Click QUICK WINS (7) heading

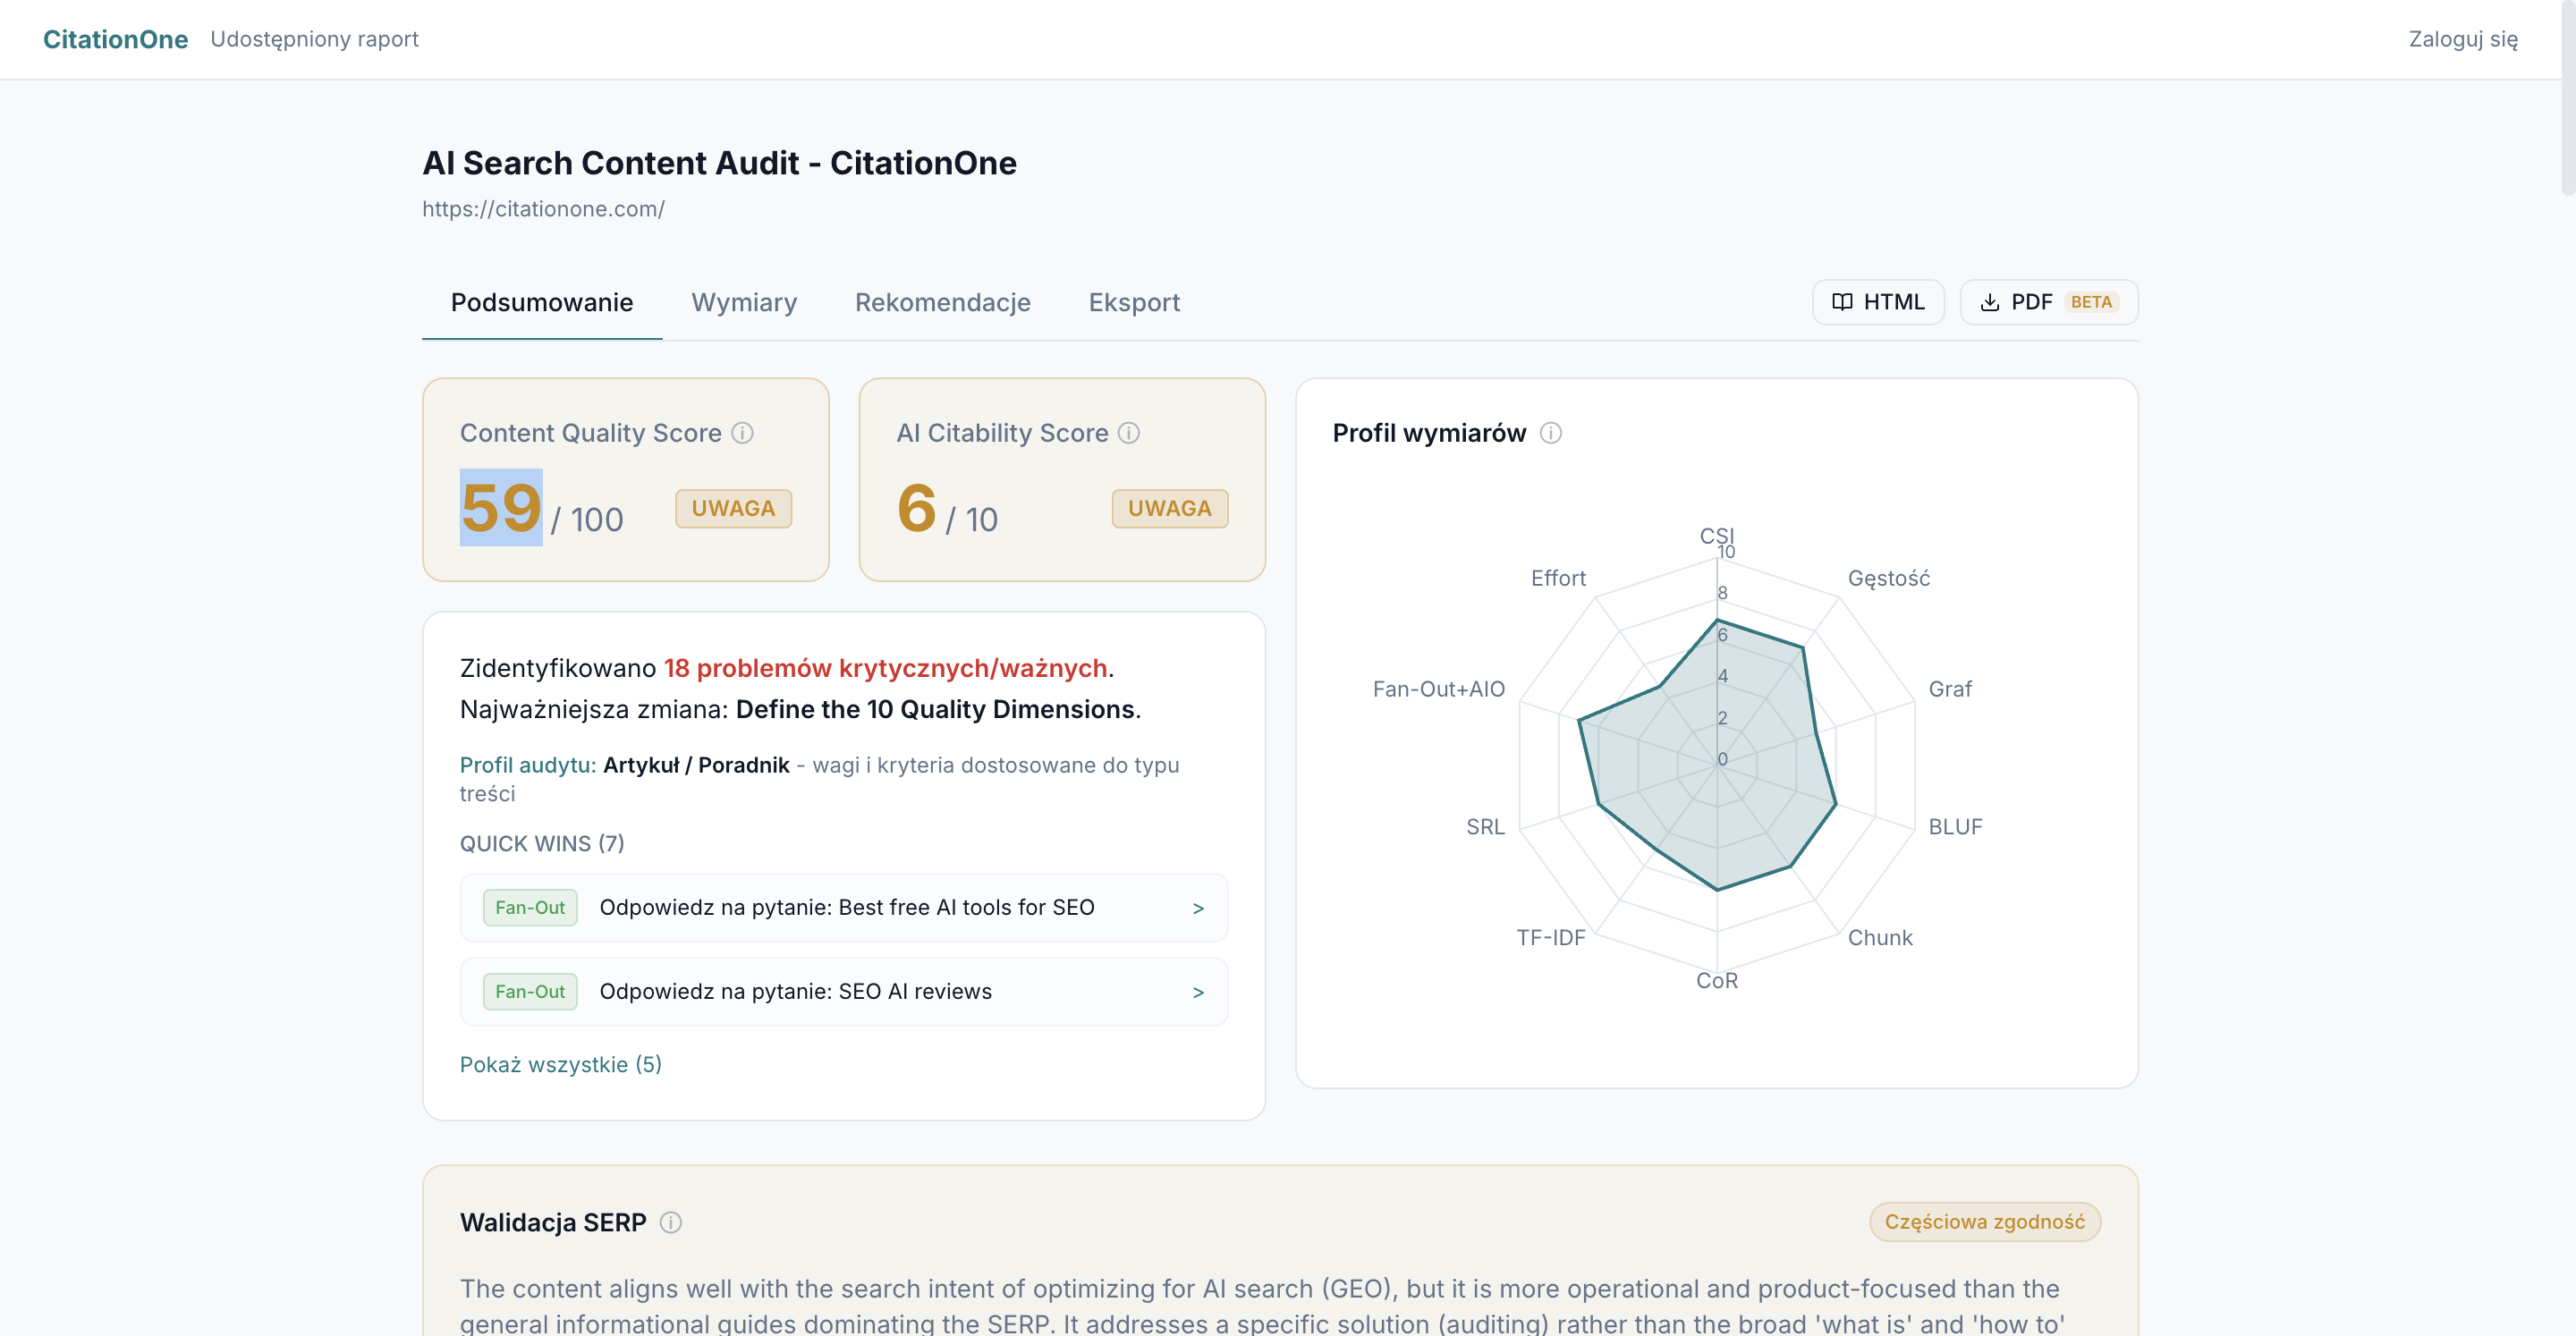pyautogui.click(x=542, y=844)
